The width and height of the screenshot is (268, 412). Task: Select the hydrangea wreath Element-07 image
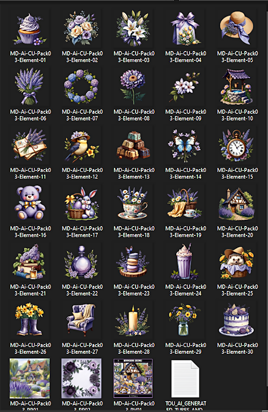(81, 87)
